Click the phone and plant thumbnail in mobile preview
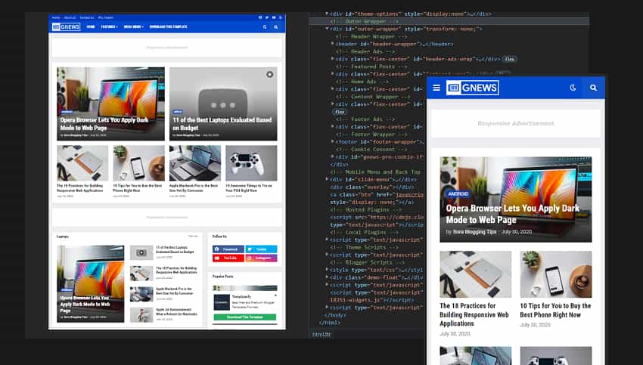Screen dimensions: 643x365 556,274
